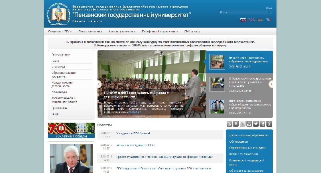The height and width of the screenshot is (173, 321).
Task: Open 'ФГОС 3-го поколения' in blue panel
Action: (244, 154)
